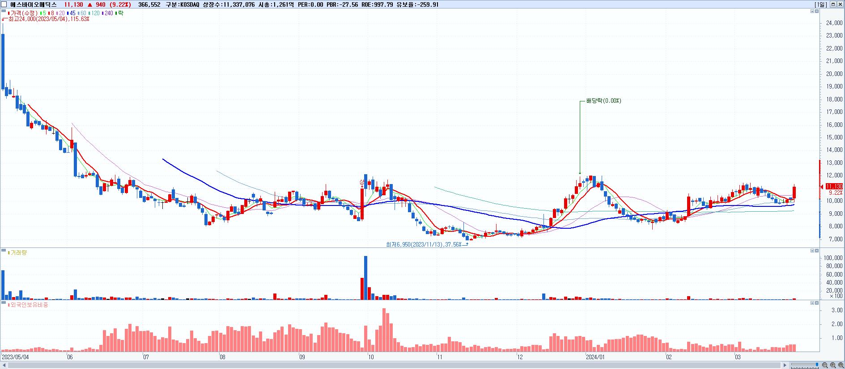Screen dimensions: 845x369
Task: Select the 120-day moving average legend
Action: pos(94,13)
